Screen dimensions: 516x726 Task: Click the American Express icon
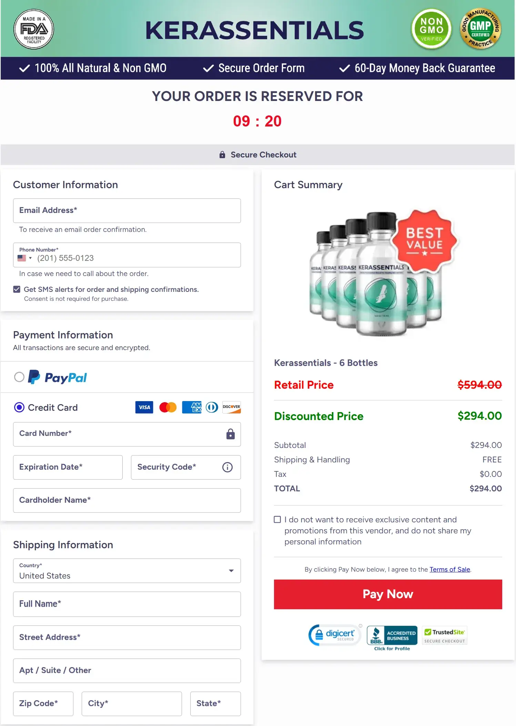pos(192,407)
